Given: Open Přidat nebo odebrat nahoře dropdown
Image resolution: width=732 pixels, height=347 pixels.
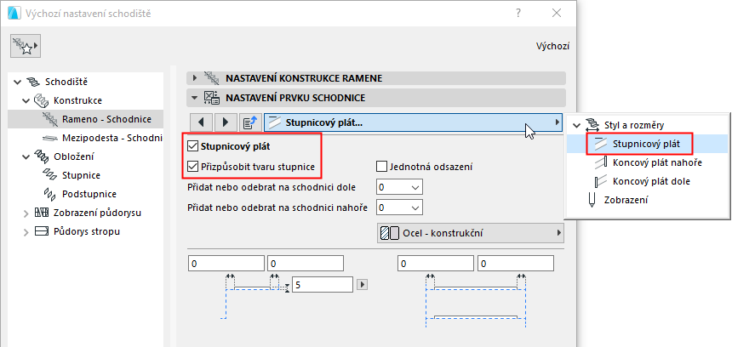Looking at the screenshot, I should click(399, 207).
